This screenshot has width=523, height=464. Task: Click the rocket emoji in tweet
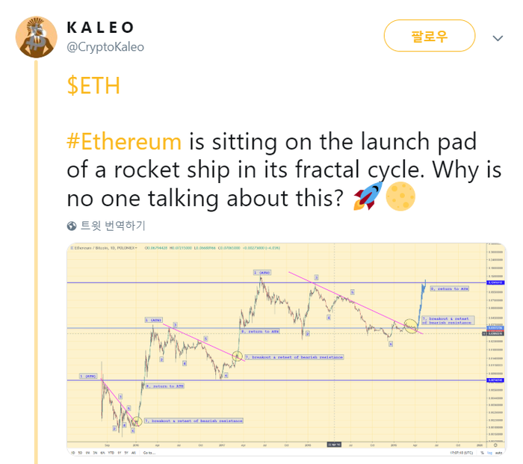(x=368, y=197)
